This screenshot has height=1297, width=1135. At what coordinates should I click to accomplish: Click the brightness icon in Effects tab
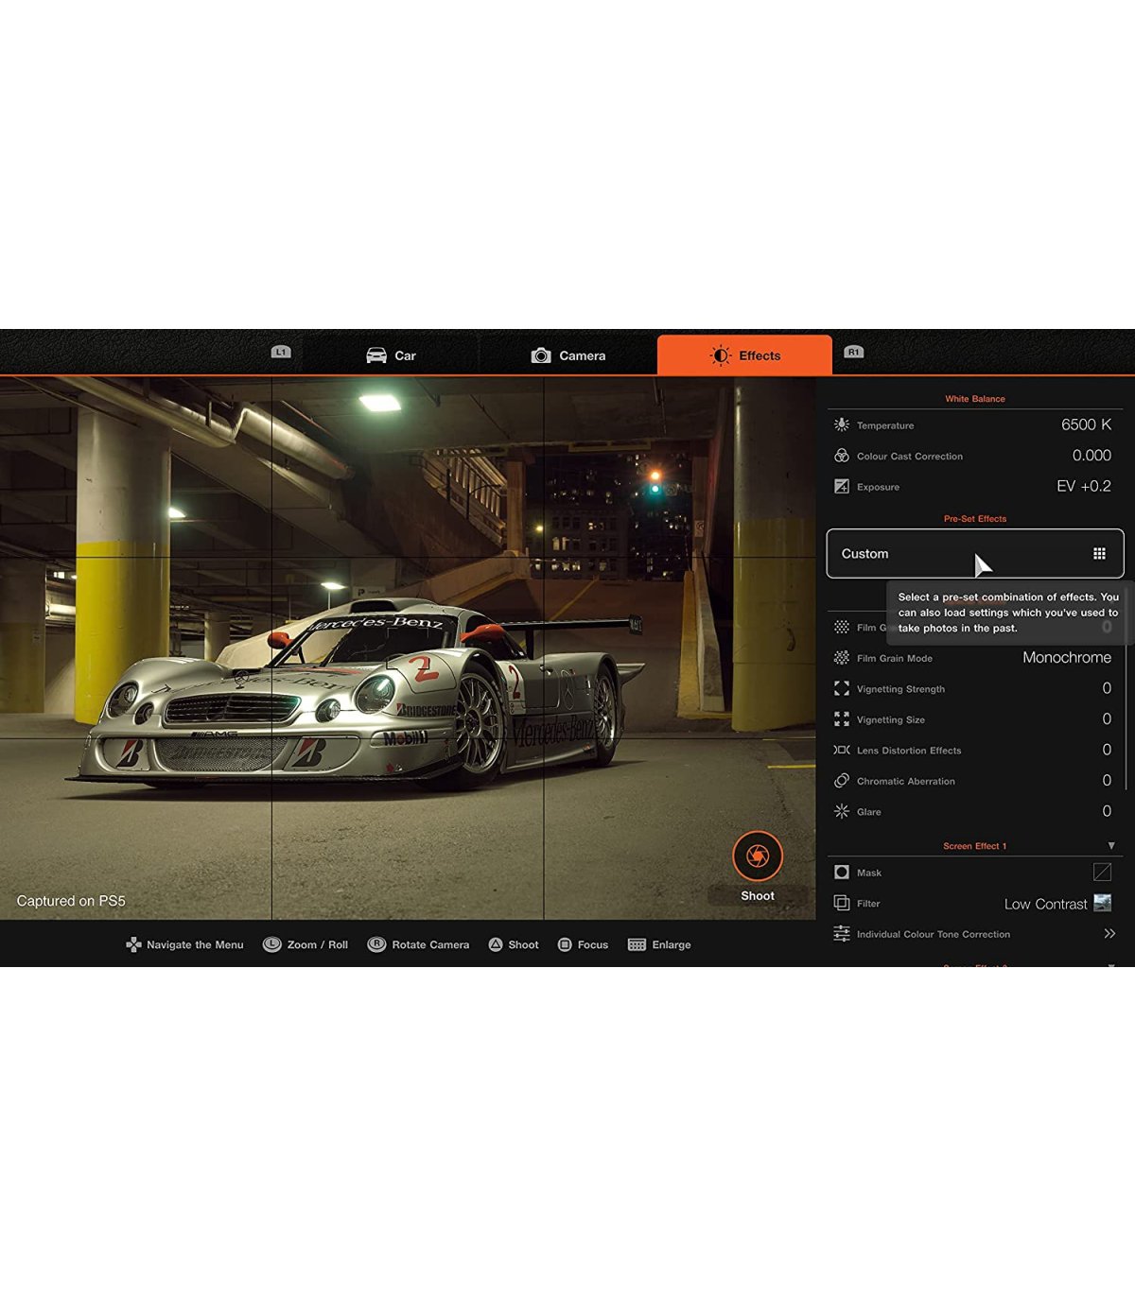(x=721, y=355)
